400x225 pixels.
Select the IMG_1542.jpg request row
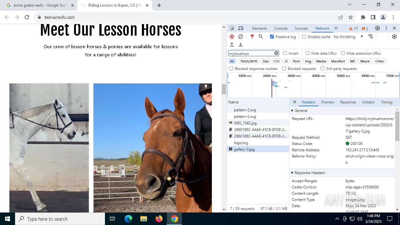[x=258, y=123]
